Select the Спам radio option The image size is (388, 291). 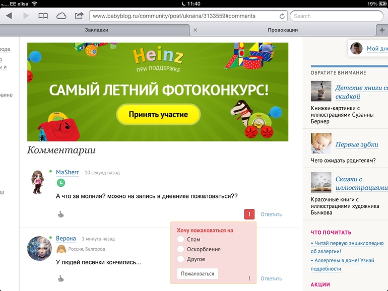tap(180, 239)
